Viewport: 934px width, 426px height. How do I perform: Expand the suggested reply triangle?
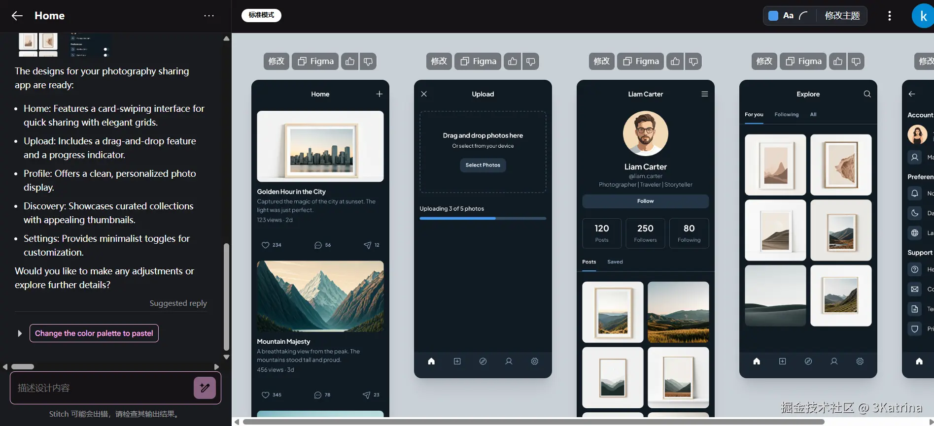pyautogui.click(x=20, y=333)
